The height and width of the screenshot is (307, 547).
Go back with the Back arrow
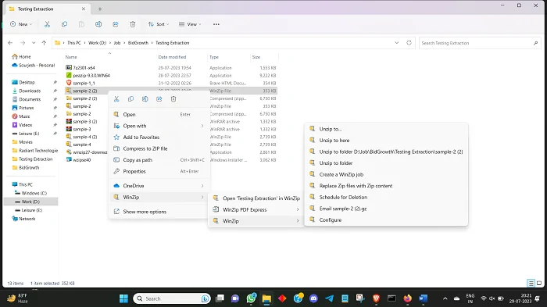pos(10,43)
